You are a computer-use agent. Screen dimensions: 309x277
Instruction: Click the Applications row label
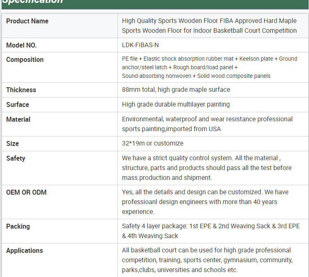pos(25,251)
